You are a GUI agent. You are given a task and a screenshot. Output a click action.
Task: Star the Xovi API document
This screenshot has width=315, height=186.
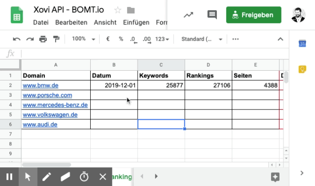click(117, 10)
